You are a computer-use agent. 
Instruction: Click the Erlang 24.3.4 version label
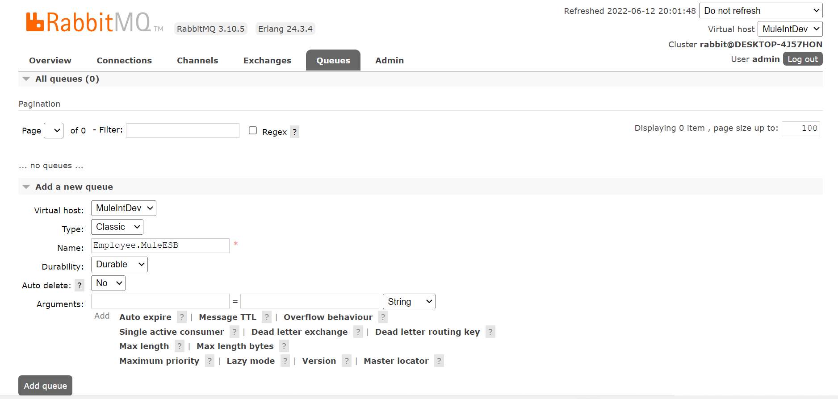click(x=285, y=29)
